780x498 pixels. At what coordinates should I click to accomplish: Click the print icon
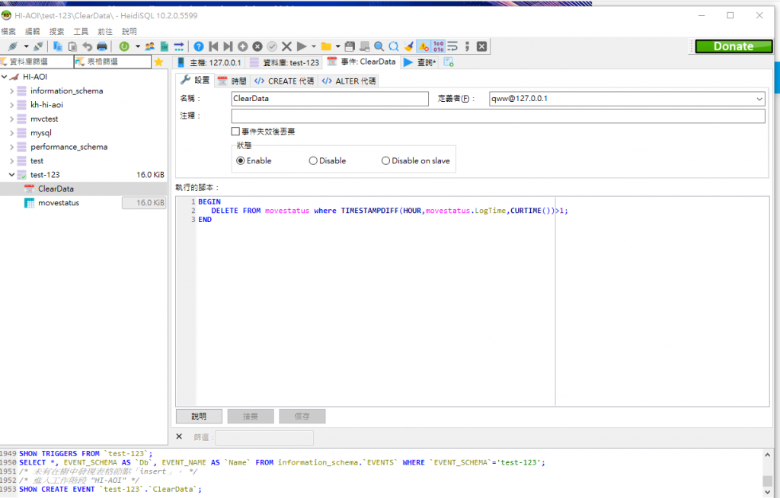(102, 46)
